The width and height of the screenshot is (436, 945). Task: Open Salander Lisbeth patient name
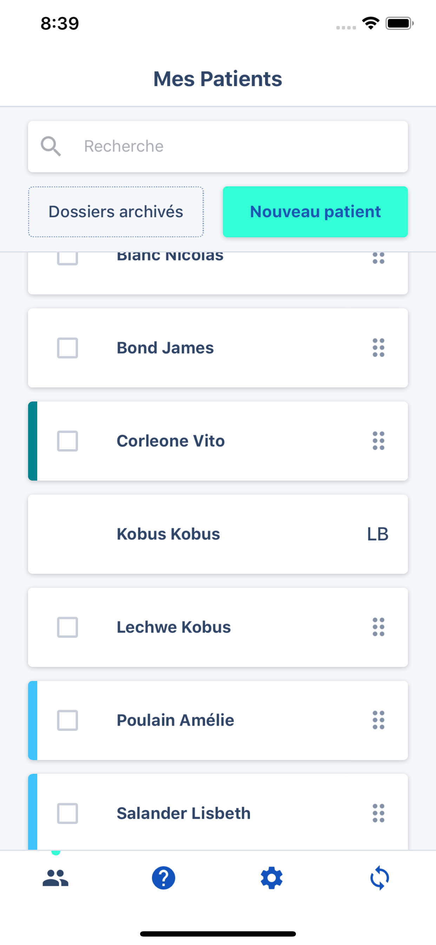184,813
